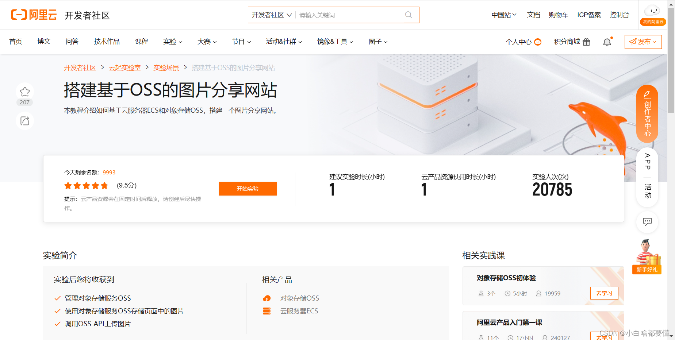Expand the 开发者社区 search scope dropdown

point(272,15)
